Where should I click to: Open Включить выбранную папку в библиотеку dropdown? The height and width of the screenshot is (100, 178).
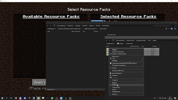70,29
